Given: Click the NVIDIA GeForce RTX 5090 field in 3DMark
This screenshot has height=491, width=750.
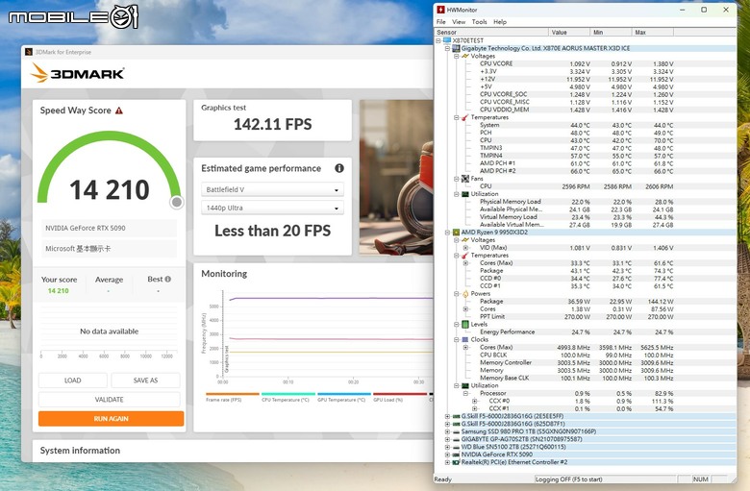Looking at the screenshot, I should 109,228.
